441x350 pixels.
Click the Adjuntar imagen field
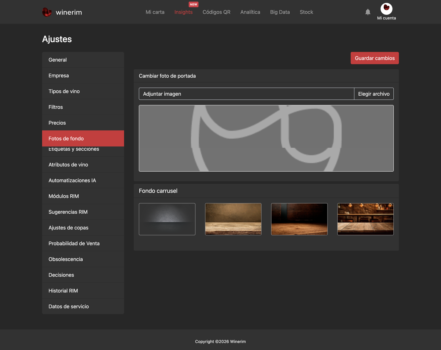point(246,94)
